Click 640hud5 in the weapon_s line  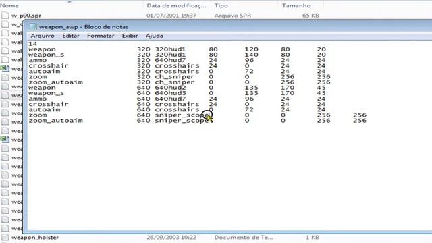point(170,93)
